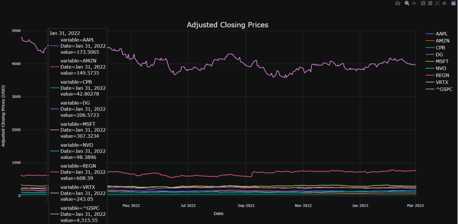Click the NVO legend label

click(x=442, y=68)
